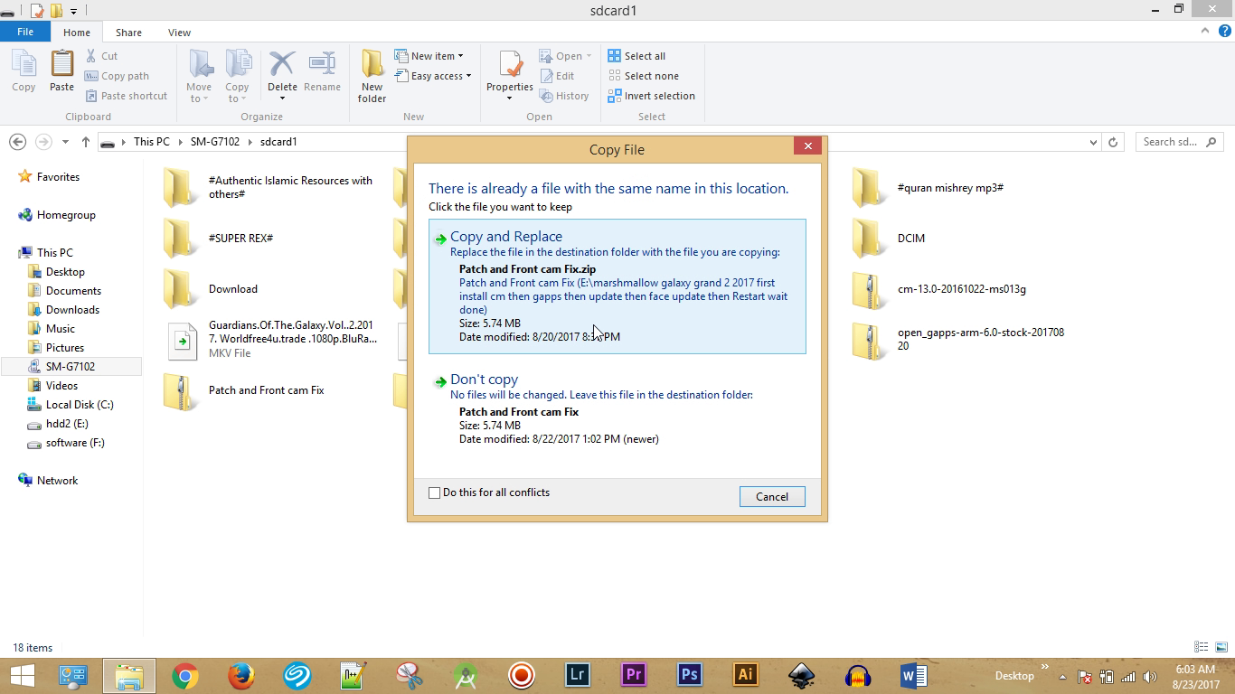This screenshot has height=694, width=1235.
Task: Click the Cancel button in Copy File
Action: (x=772, y=497)
